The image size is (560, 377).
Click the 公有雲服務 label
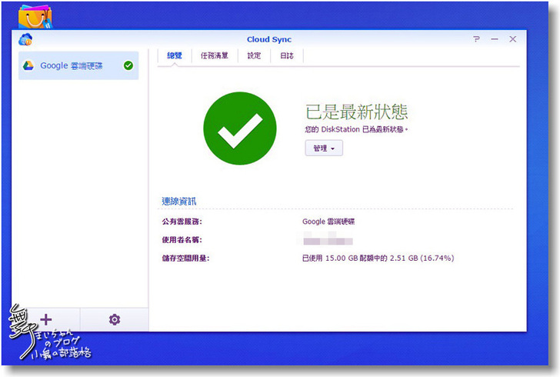click(182, 222)
